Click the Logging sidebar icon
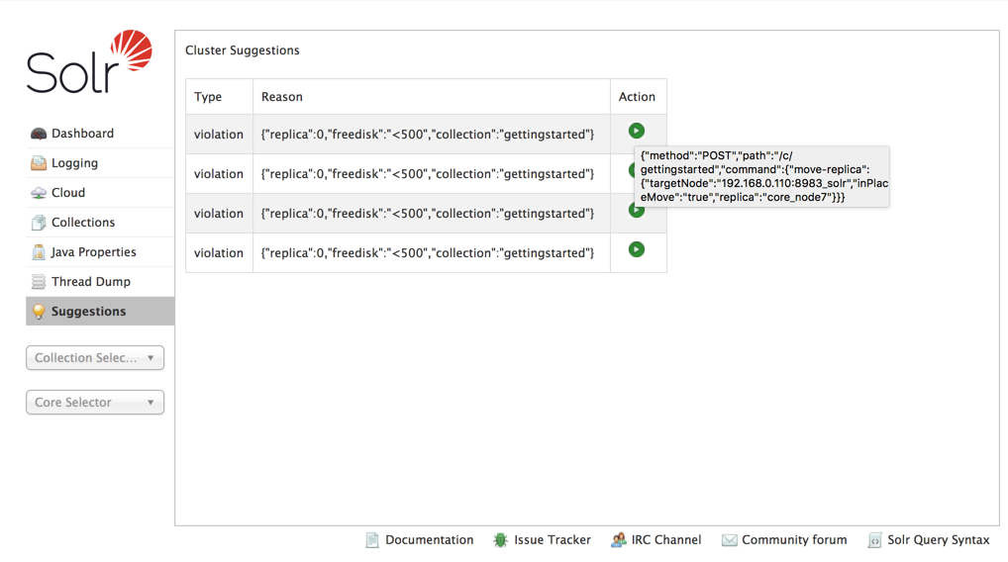The image size is (1008, 562). [39, 163]
